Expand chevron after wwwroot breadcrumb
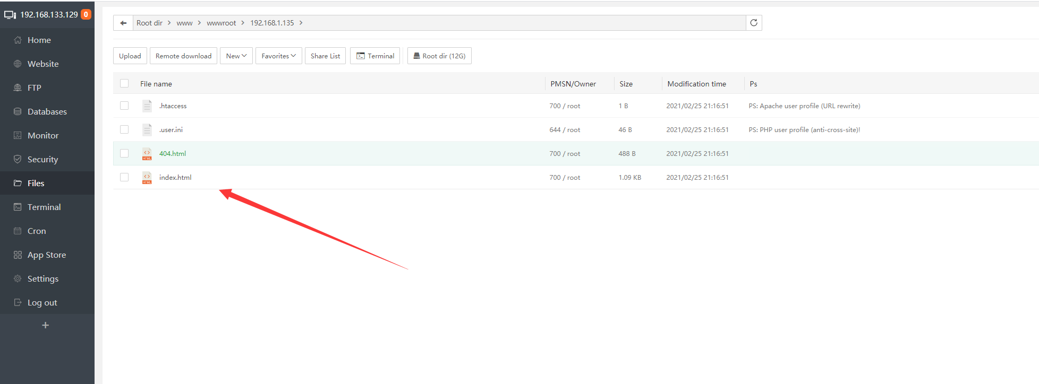 [243, 23]
